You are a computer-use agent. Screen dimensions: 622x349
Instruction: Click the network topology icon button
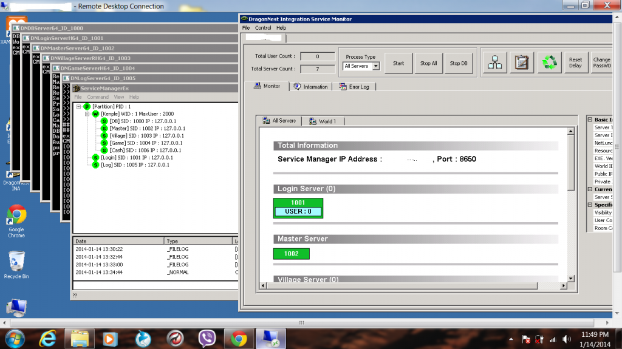tap(494, 63)
